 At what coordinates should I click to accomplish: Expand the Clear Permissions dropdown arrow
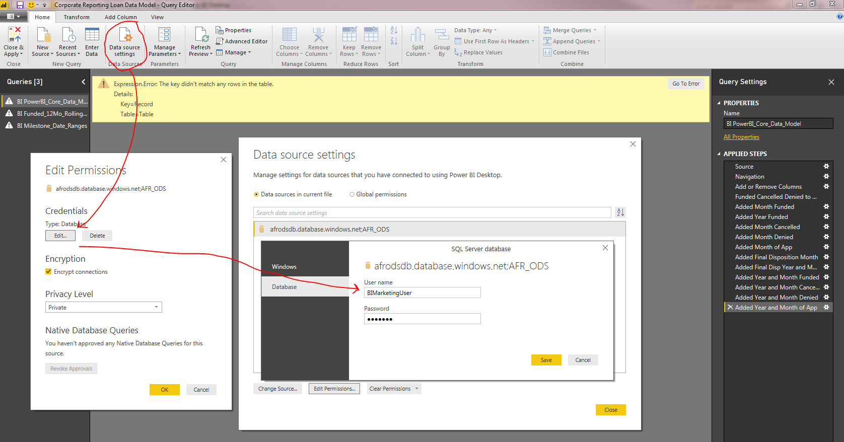click(416, 389)
